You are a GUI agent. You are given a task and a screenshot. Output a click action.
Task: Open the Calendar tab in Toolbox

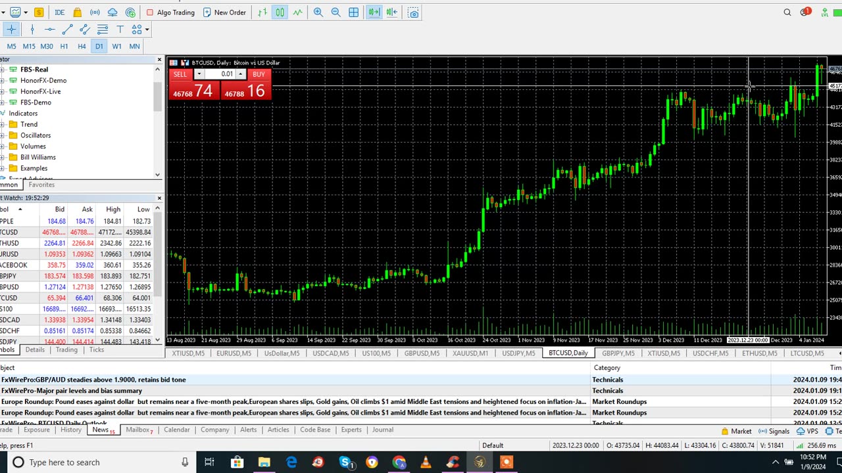tap(177, 430)
